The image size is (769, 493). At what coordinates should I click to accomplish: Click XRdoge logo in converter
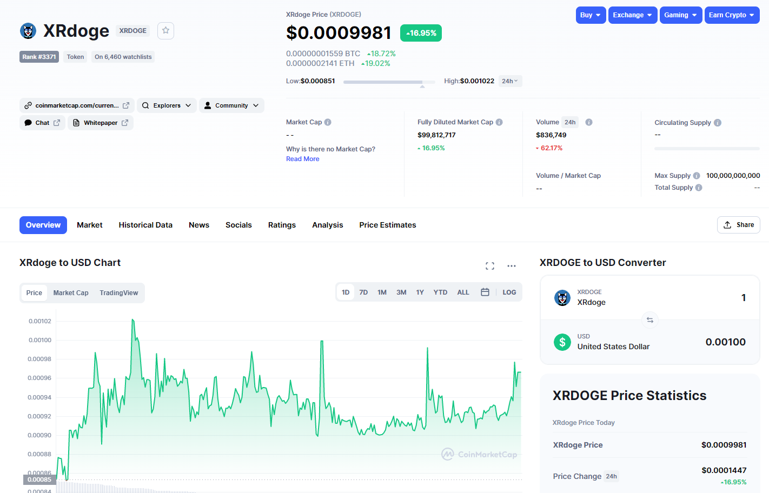coord(562,298)
